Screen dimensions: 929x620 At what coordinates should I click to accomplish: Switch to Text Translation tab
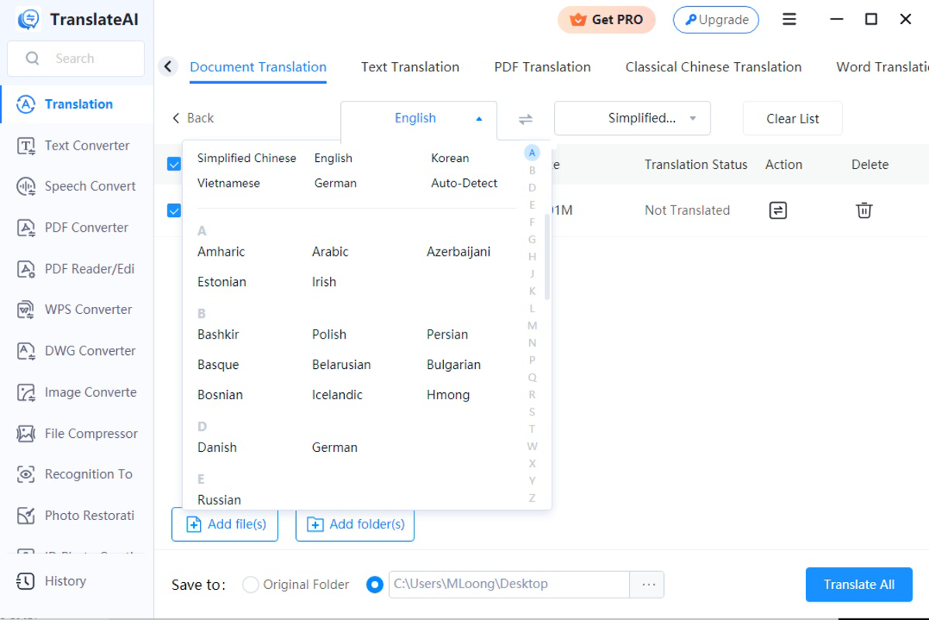[410, 67]
